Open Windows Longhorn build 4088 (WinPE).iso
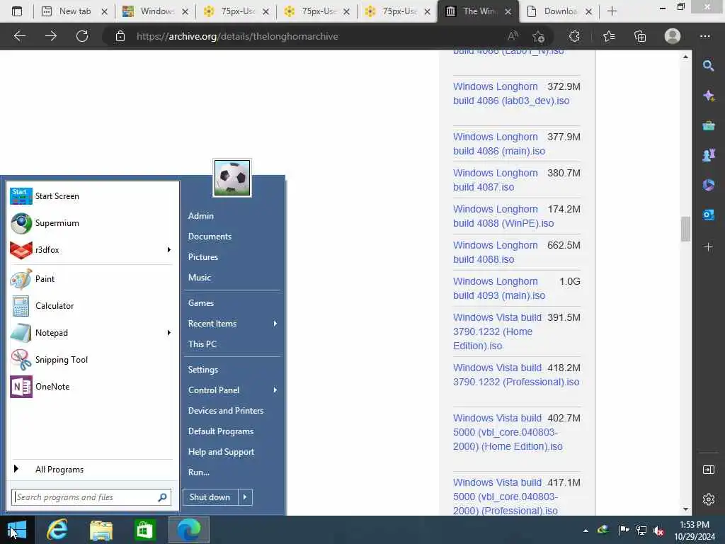The width and height of the screenshot is (725, 544). point(503,216)
